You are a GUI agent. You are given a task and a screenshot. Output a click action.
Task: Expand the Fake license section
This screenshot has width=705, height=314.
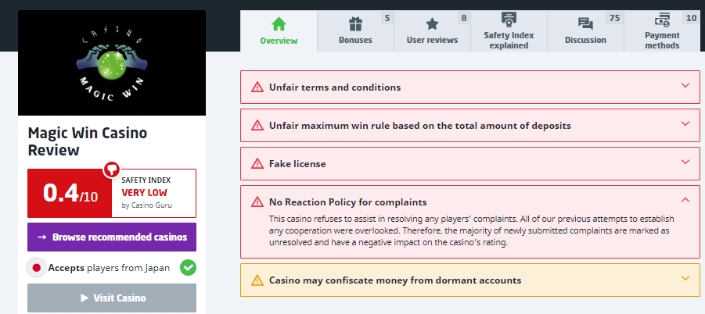pyautogui.click(x=685, y=162)
